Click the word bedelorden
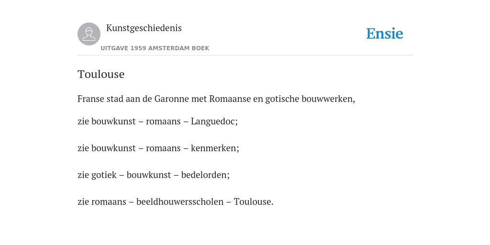490x245 pixels. [x=205, y=175]
